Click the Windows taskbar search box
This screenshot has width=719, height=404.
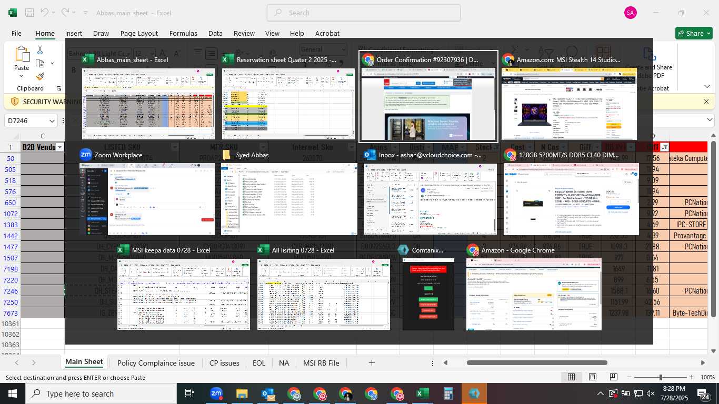point(101,393)
